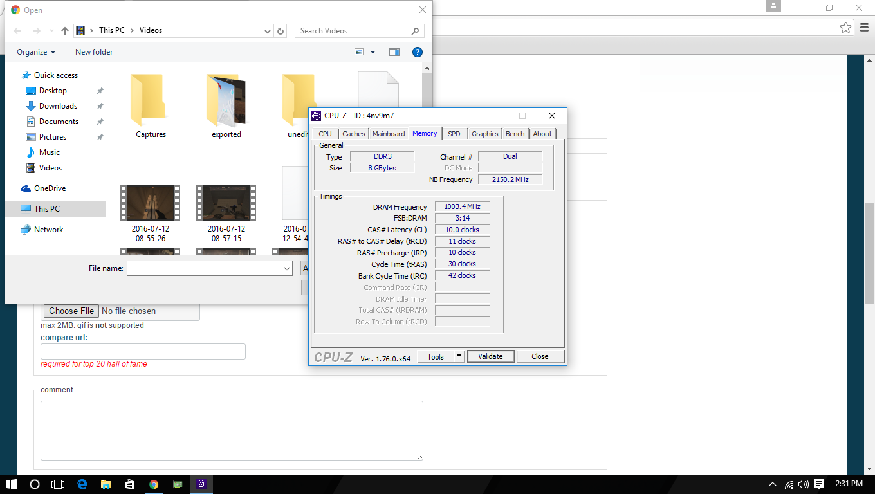Go back in the Open dialog
The width and height of the screenshot is (875, 494).
(x=17, y=31)
